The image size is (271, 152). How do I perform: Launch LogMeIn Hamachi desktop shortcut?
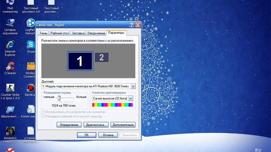(x=30, y=27)
